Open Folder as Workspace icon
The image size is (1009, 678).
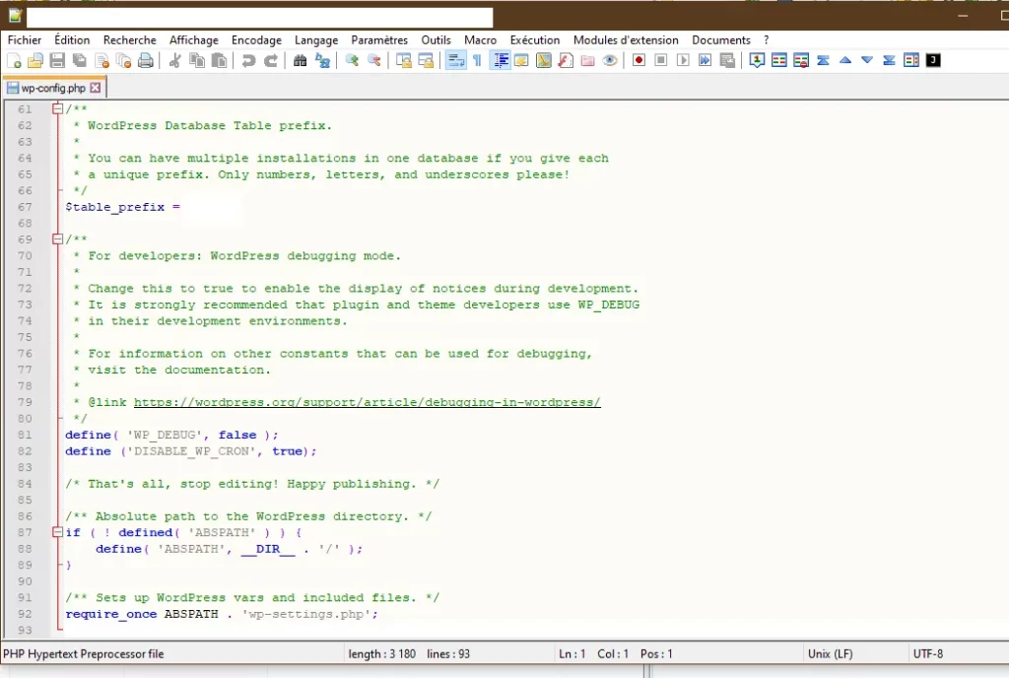coord(587,60)
